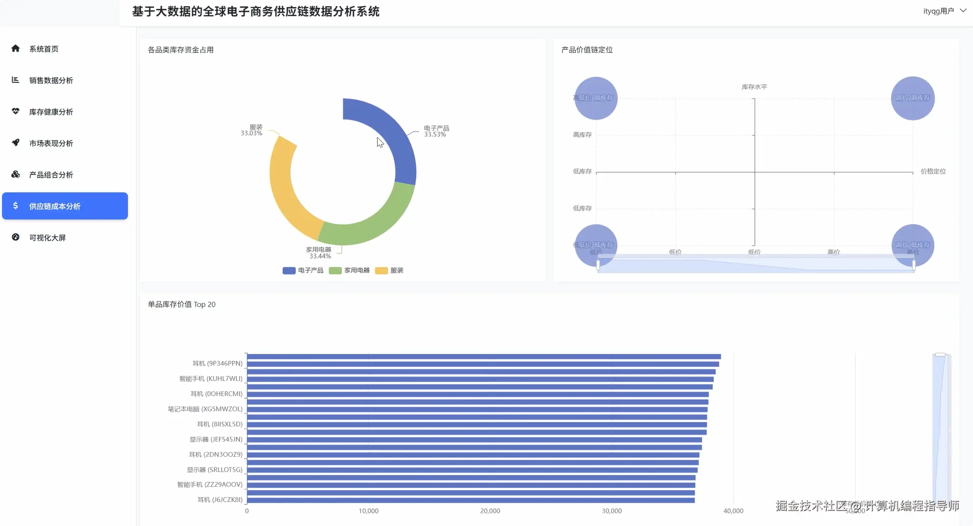
Task: Open 销售数据分析 menu item
Action: coord(51,80)
